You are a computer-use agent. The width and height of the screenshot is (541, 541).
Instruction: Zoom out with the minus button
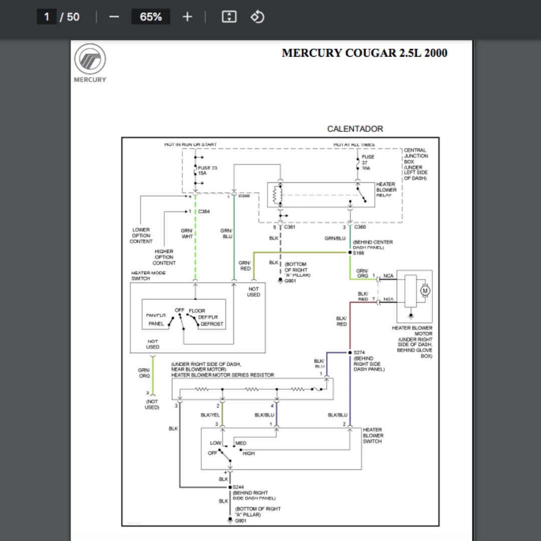click(114, 17)
